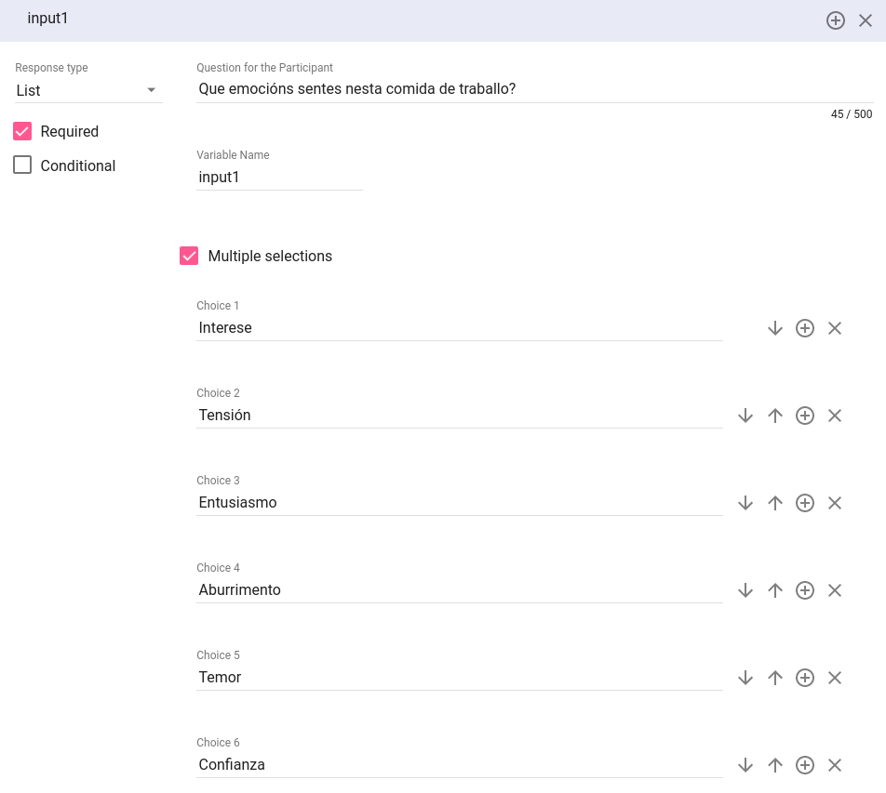Viewport: 886px width, 793px height.
Task: Uncheck the Required checkbox
Action: (x=23, y=131)
